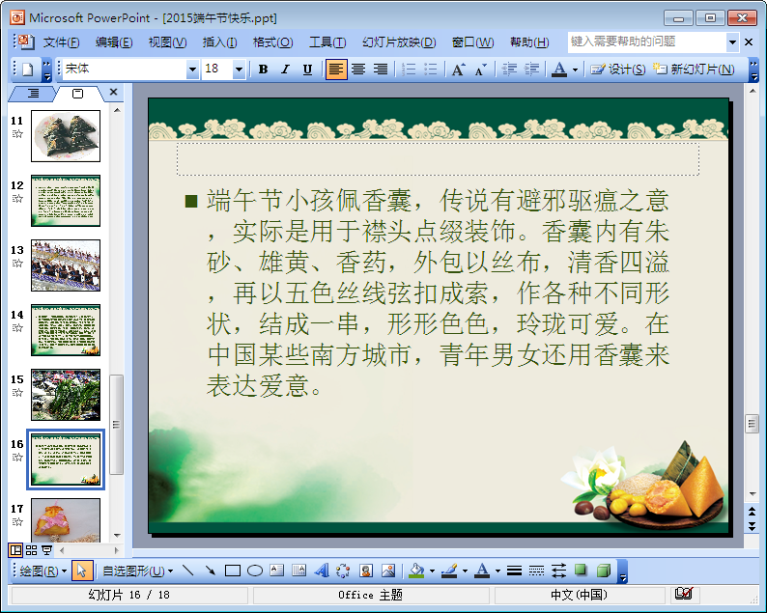Screen dimensions: 767x613
Task: Switch to Slide Sorter view
Action: (x=31, y=550)
